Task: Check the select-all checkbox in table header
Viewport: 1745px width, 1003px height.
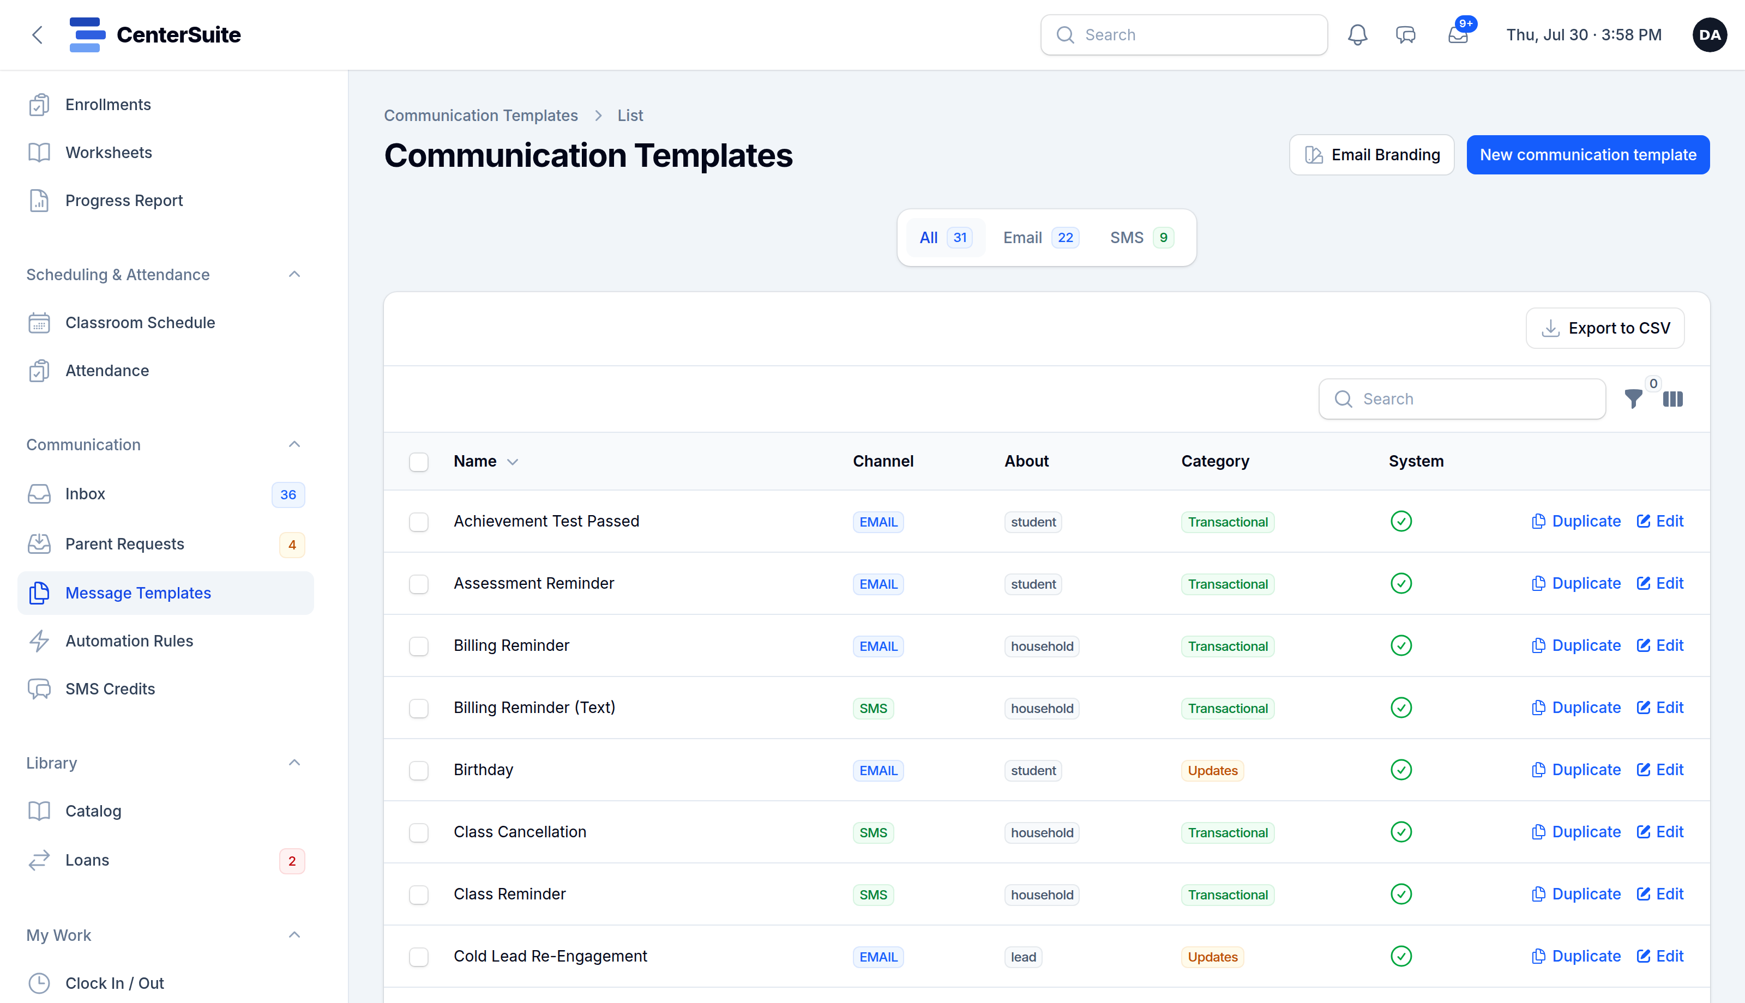Action: pyautogui.click(x=419, y=462)
